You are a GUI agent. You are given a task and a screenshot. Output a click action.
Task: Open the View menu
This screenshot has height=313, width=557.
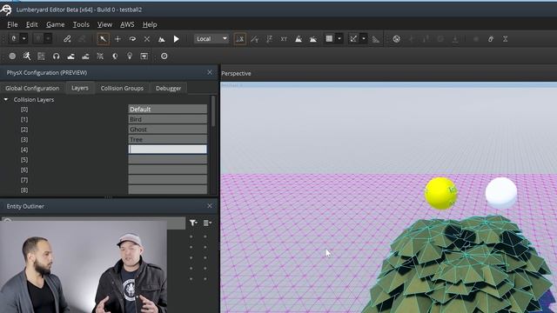104,24
